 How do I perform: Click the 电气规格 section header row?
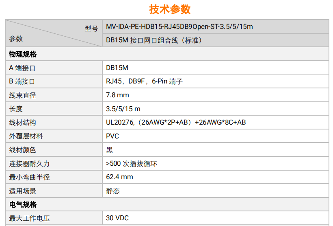(23, 204)
